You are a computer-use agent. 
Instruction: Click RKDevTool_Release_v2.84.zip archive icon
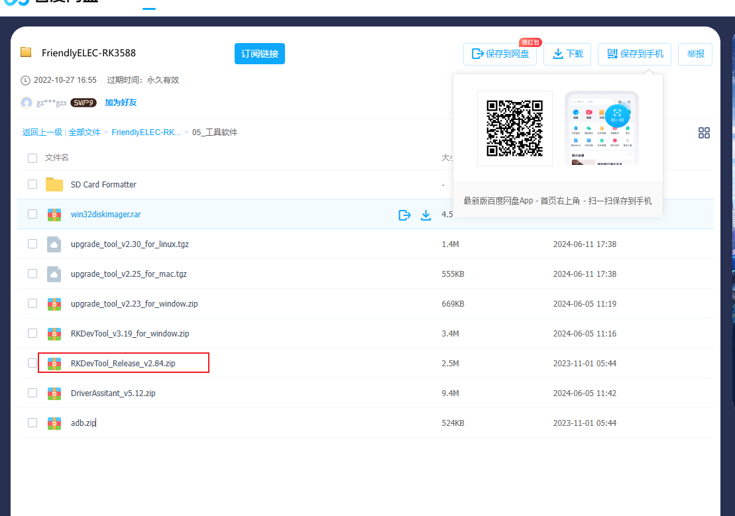coord(54,364)
